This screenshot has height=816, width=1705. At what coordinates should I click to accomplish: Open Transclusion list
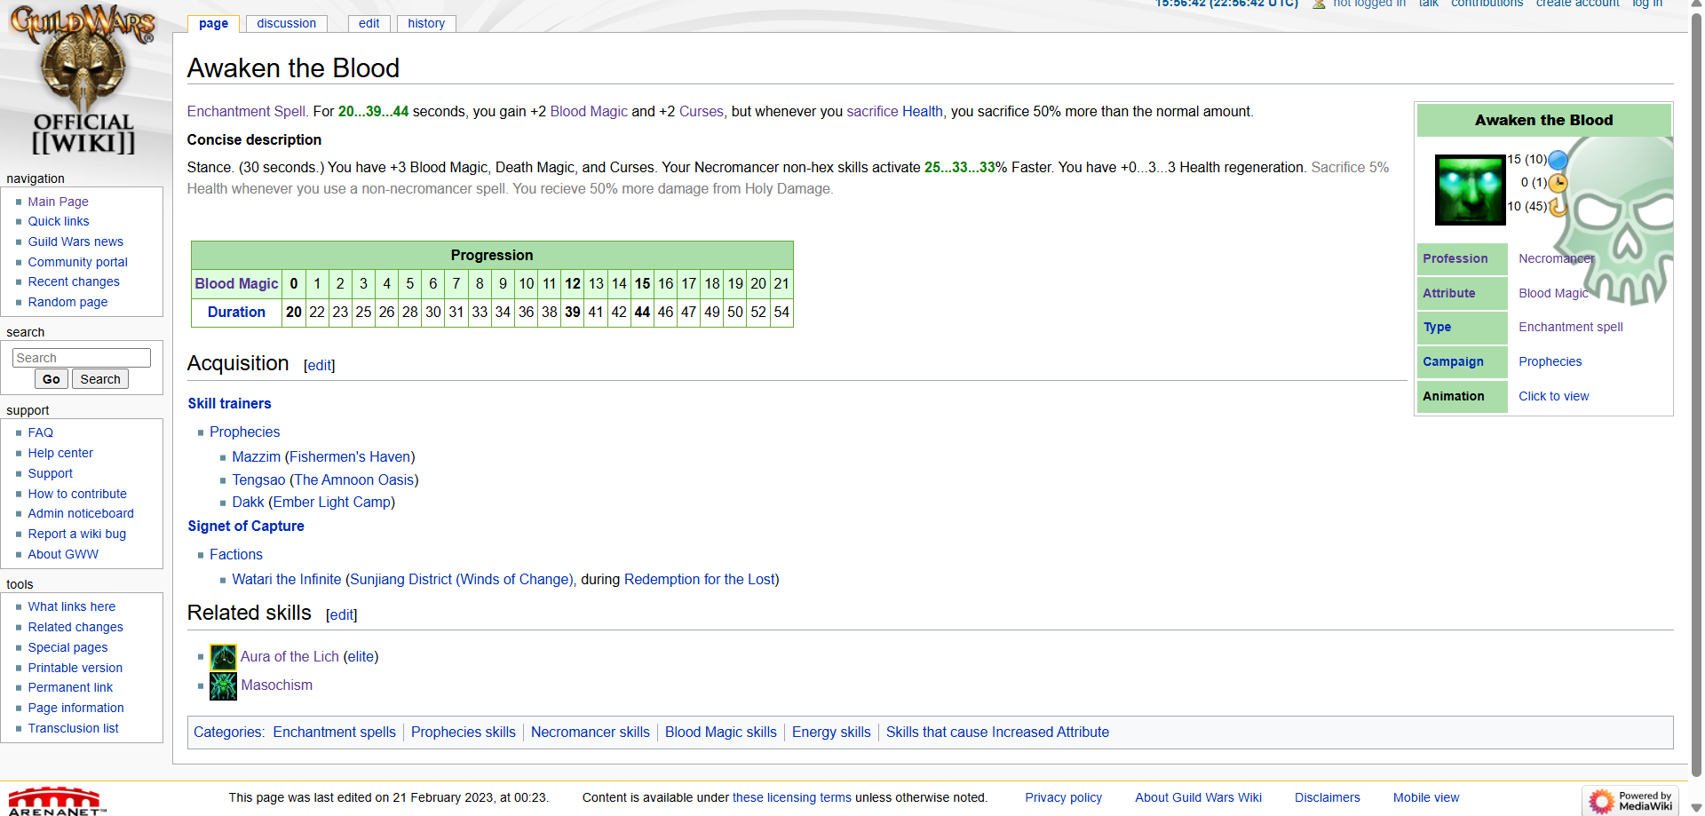tap(73, 728)
